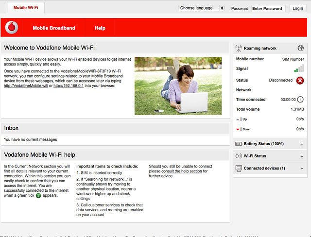The width and height of the screenshot is (311, 237).
Task: Click the green tick icon in help text
Action: click(38, 196)
